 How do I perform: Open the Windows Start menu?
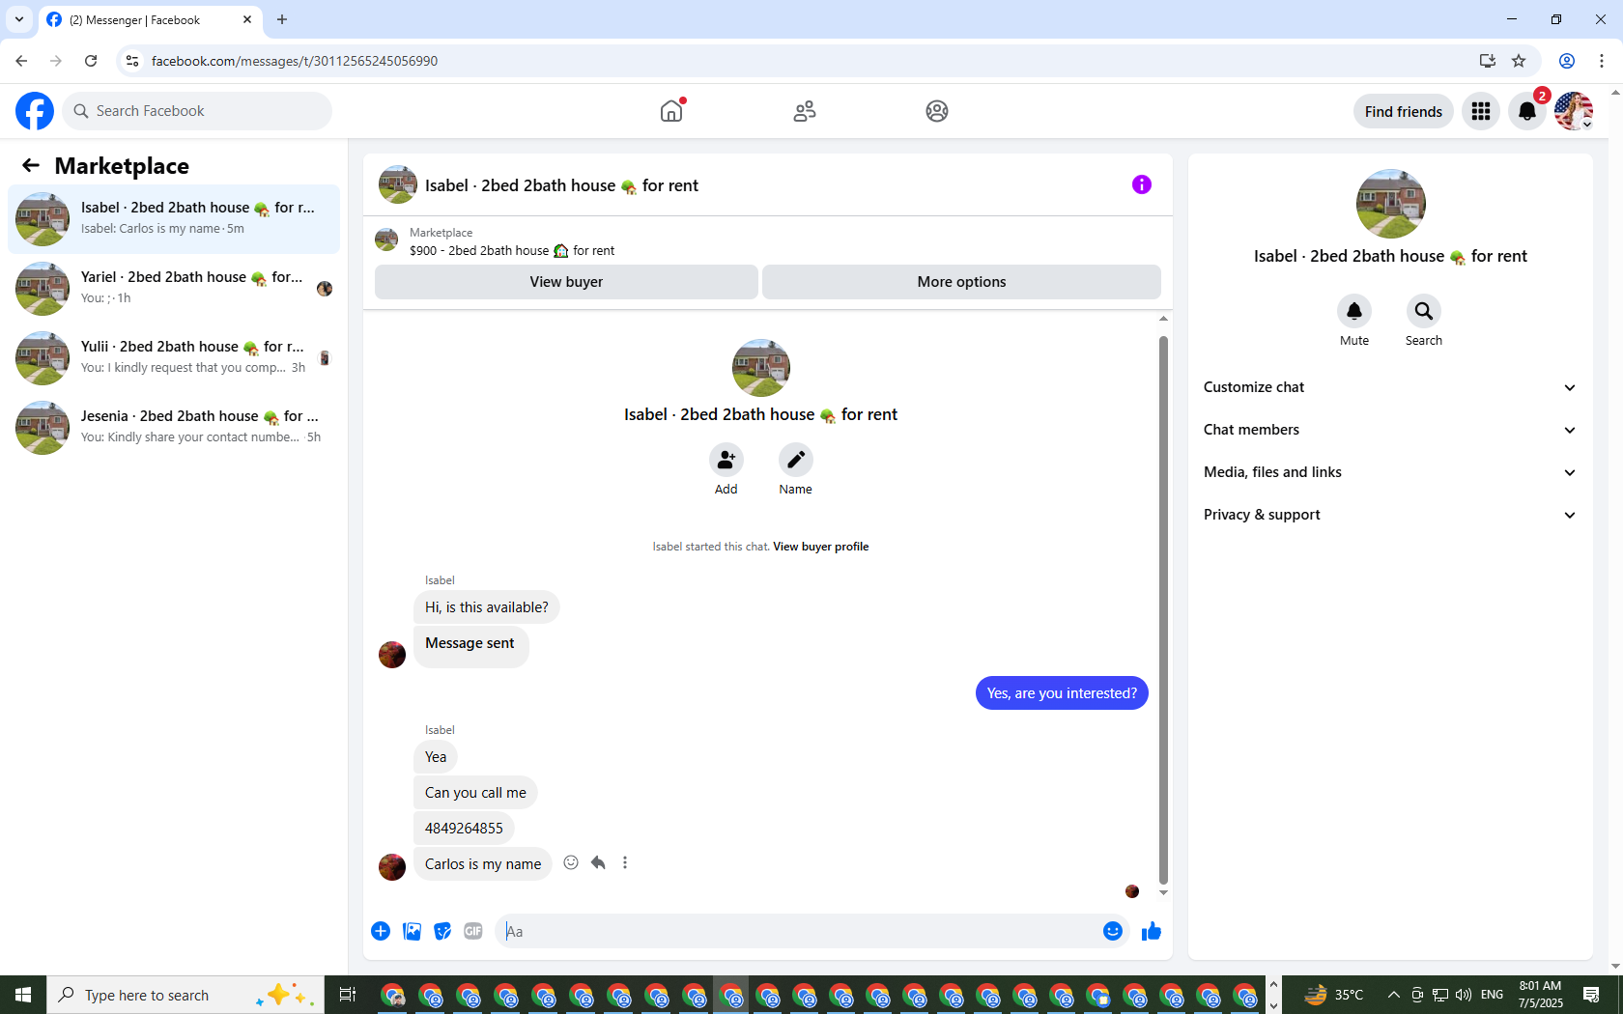click(x=23, y=995)
